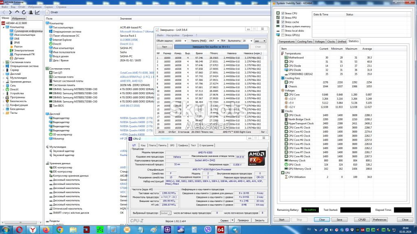Click the Windows Start orb
This screenshot has width=417, height=234.
[x=6, y=230]
